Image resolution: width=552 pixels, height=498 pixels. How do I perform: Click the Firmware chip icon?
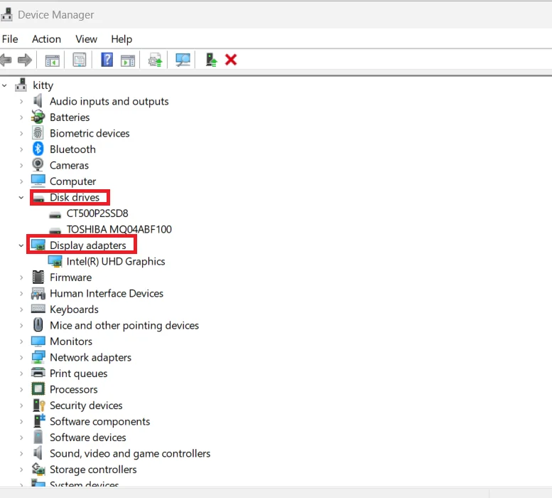click(38, 277)
